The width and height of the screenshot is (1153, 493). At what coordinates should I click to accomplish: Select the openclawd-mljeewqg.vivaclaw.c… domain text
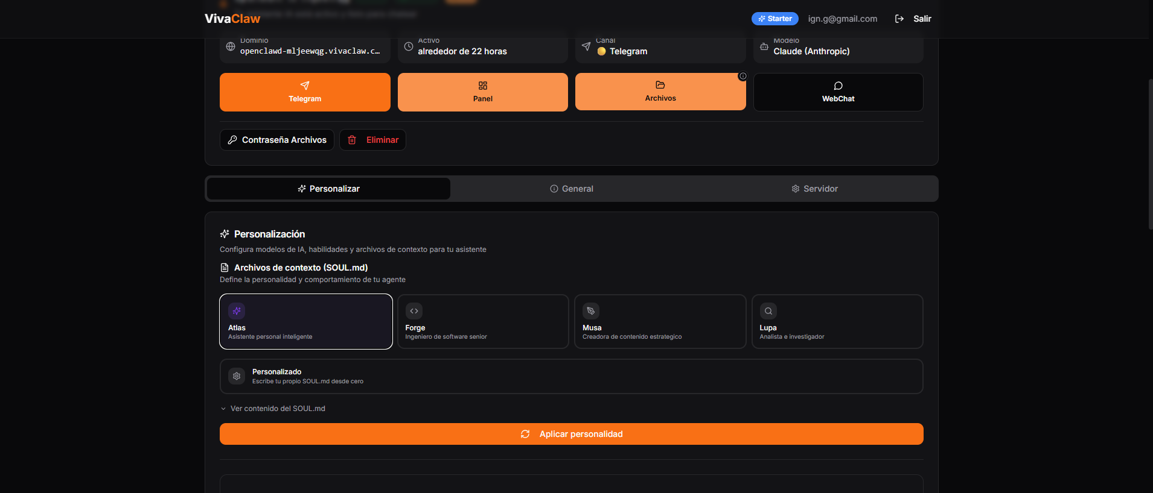[310, 51]
